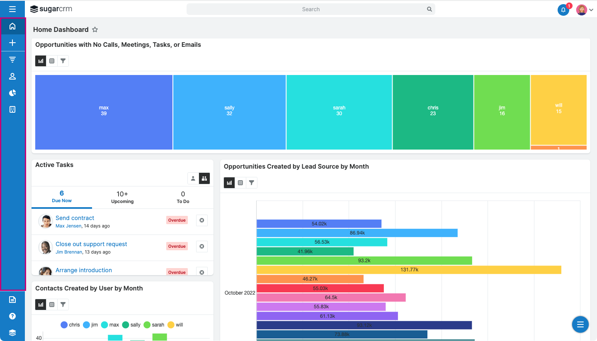Screen dimensions: 597x341
Task: Open the user avatar dropdown menu
Action: pos(585,10)
